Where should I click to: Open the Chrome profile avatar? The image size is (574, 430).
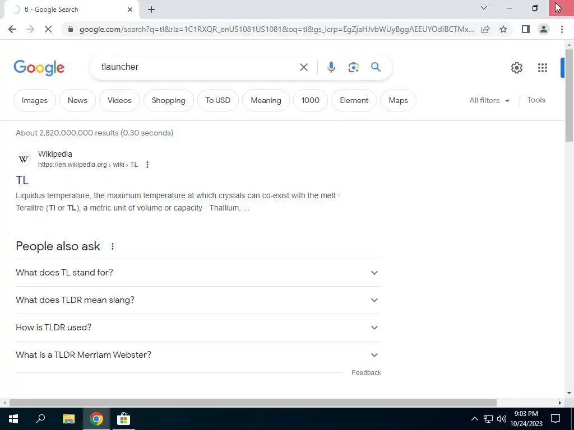coord(544,29)
